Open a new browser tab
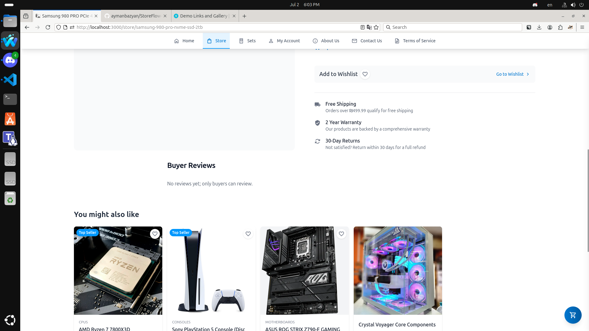Viewport: 589px width, 331px height. point(244,16)
